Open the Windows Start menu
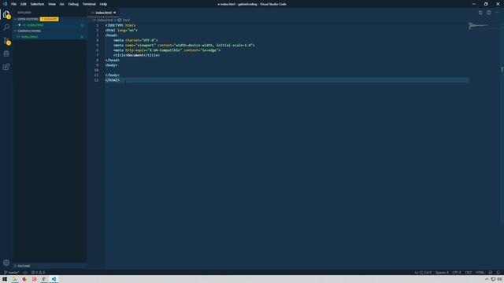 click(5, 279)
